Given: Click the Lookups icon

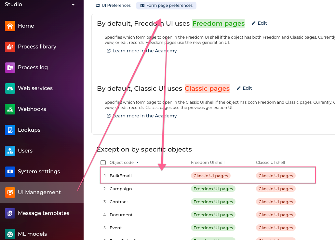Looking at the screenshot, I should coord(10,130).
